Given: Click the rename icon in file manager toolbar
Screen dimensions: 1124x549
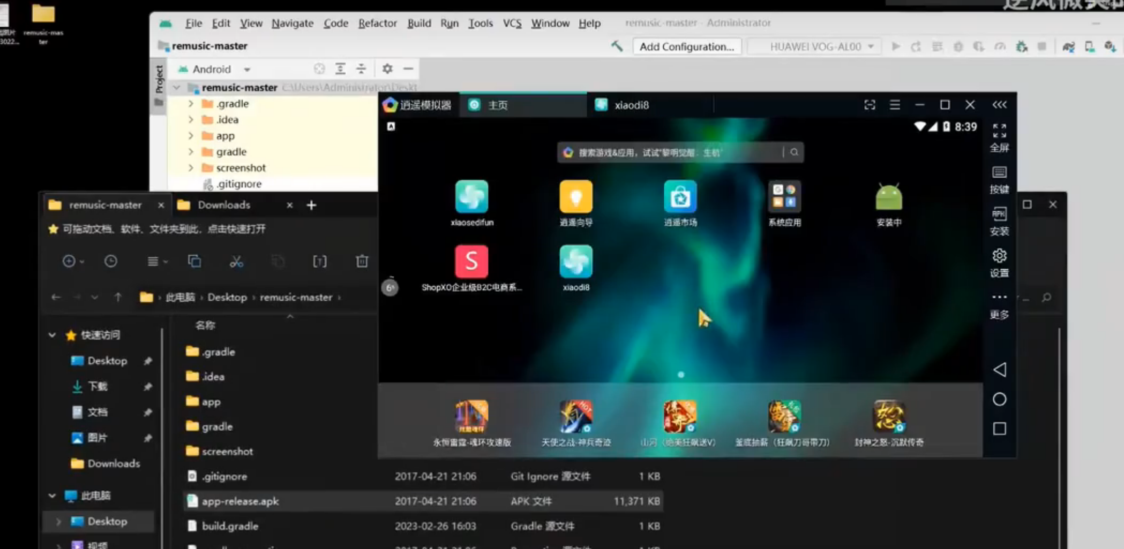Looking at the screenshot, I should pyautogui.click(x=320, y=261).
